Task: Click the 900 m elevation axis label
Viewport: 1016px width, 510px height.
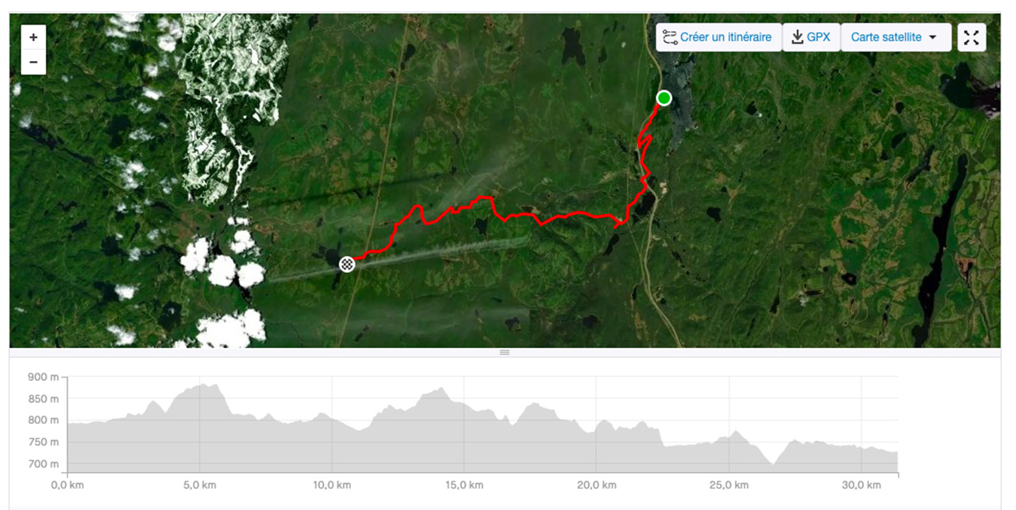Action: pyautogui.click(x=43, y=378)
